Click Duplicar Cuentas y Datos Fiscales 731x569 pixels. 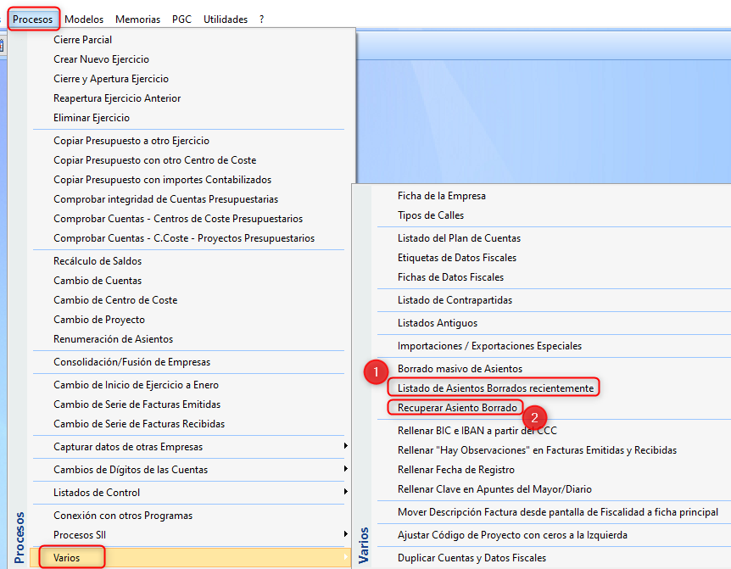click(x=472, y=558)
